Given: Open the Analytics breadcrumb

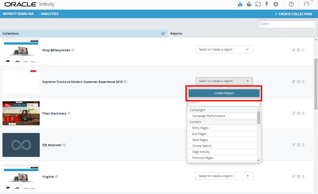Looking at the screenshot, I should (x=50, y=14).
